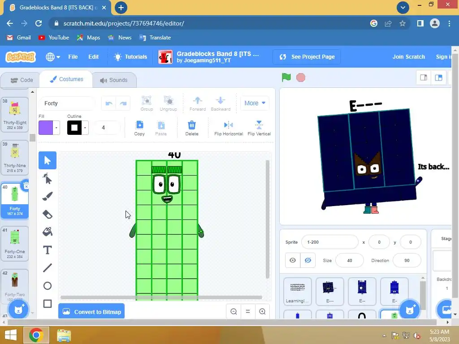Select the arrow Select tool

[x=48, y=160]
